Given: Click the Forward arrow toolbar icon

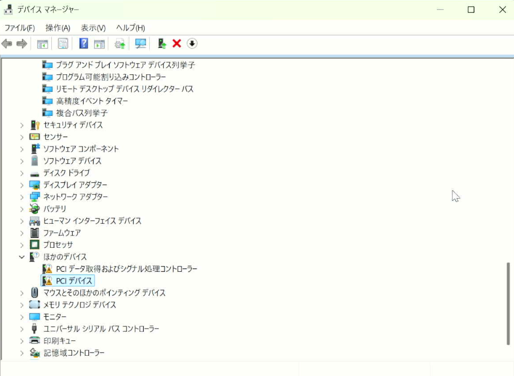Looking at the screenshot, I should click(21, 43).
